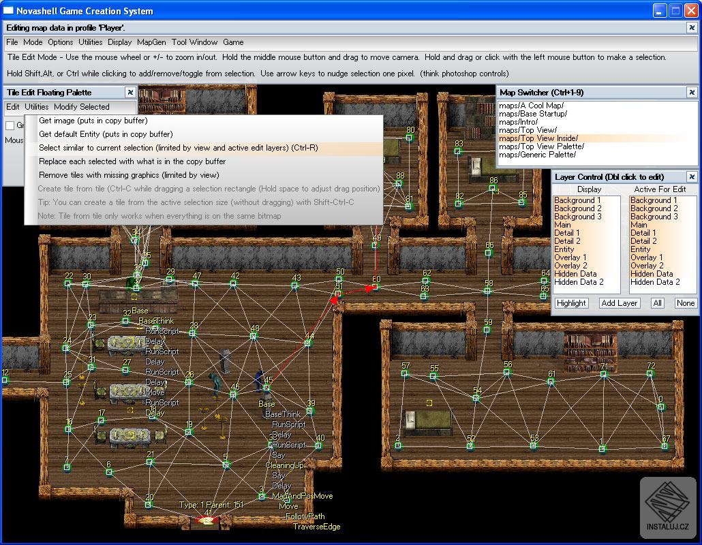This screenshot has width=702, height=545.
Task: Choose Get default Entity menu entry
Action: [204, 134]
